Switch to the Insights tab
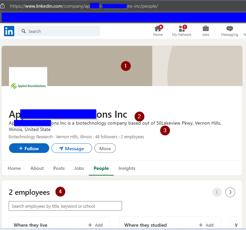The image size is (246, 230). 127,168
